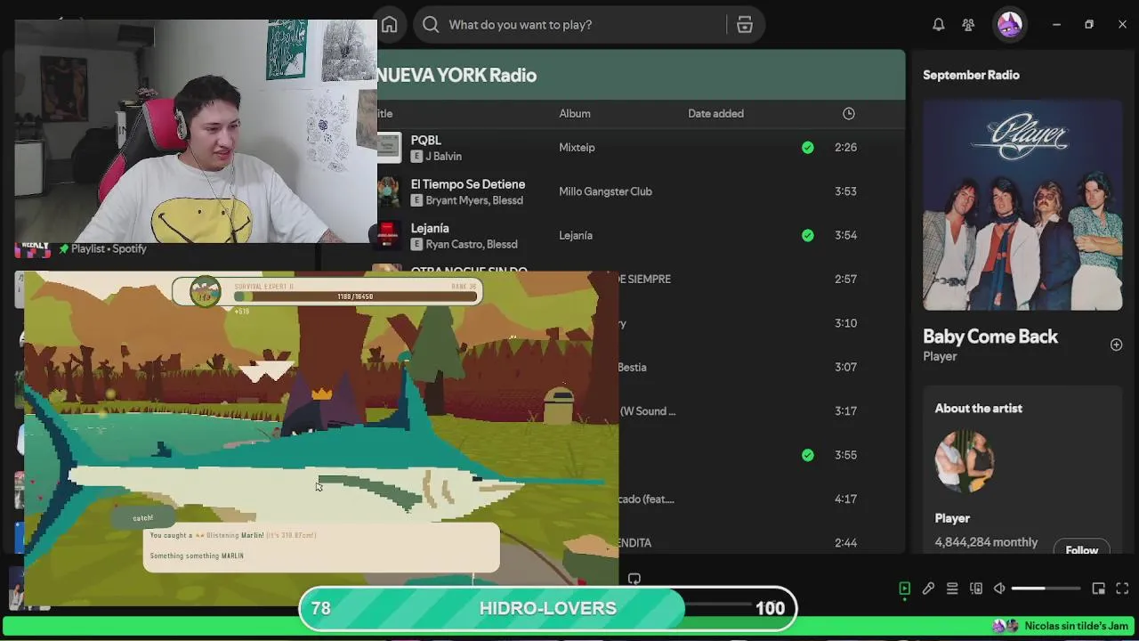Click the PQBL track cover thumbnail
The height and width of the screenshot is (641, 1139).
[x=389, y=148]
